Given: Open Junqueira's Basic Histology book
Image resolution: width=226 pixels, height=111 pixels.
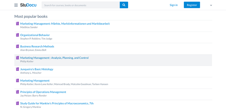Looking at the screenshot, I should coord(37,69).
